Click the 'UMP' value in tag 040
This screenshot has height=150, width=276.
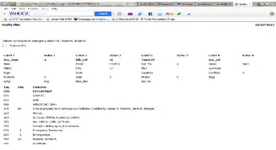(36, 100)
